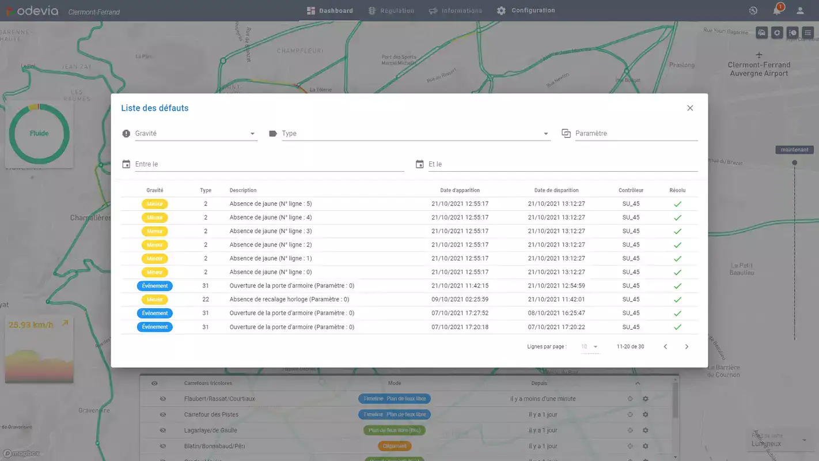Click the maintenance wrench icon in header
The image size is (819, 461).
point(753,10)
